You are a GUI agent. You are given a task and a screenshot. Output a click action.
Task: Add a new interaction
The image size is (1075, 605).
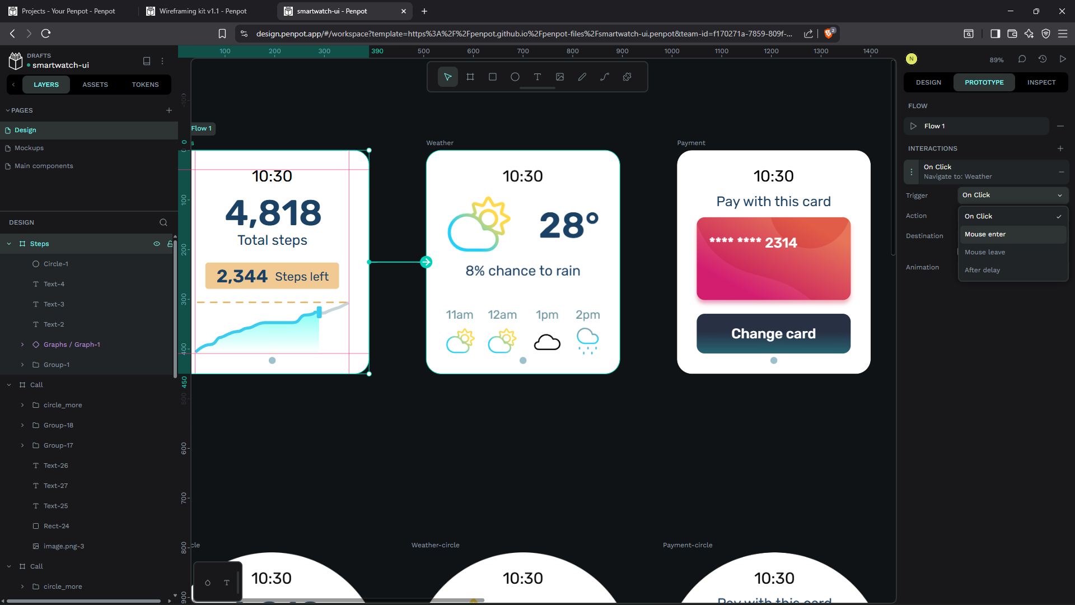pos(1060,148)
